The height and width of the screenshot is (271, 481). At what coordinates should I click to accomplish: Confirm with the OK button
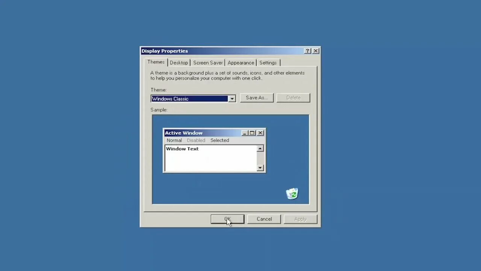coord(227,219)
